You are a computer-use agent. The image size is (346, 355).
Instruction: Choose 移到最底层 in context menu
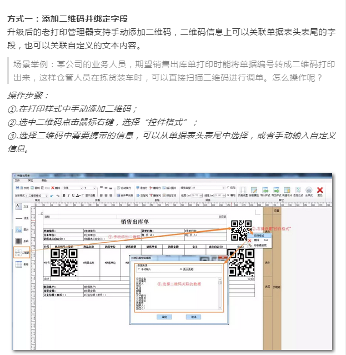point(259,245)
